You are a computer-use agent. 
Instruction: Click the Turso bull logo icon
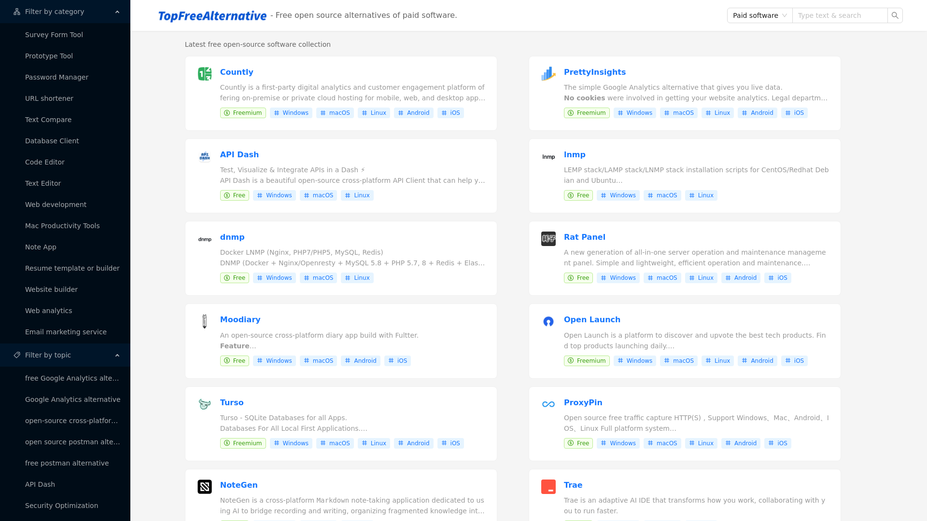(x=205, y=404)
